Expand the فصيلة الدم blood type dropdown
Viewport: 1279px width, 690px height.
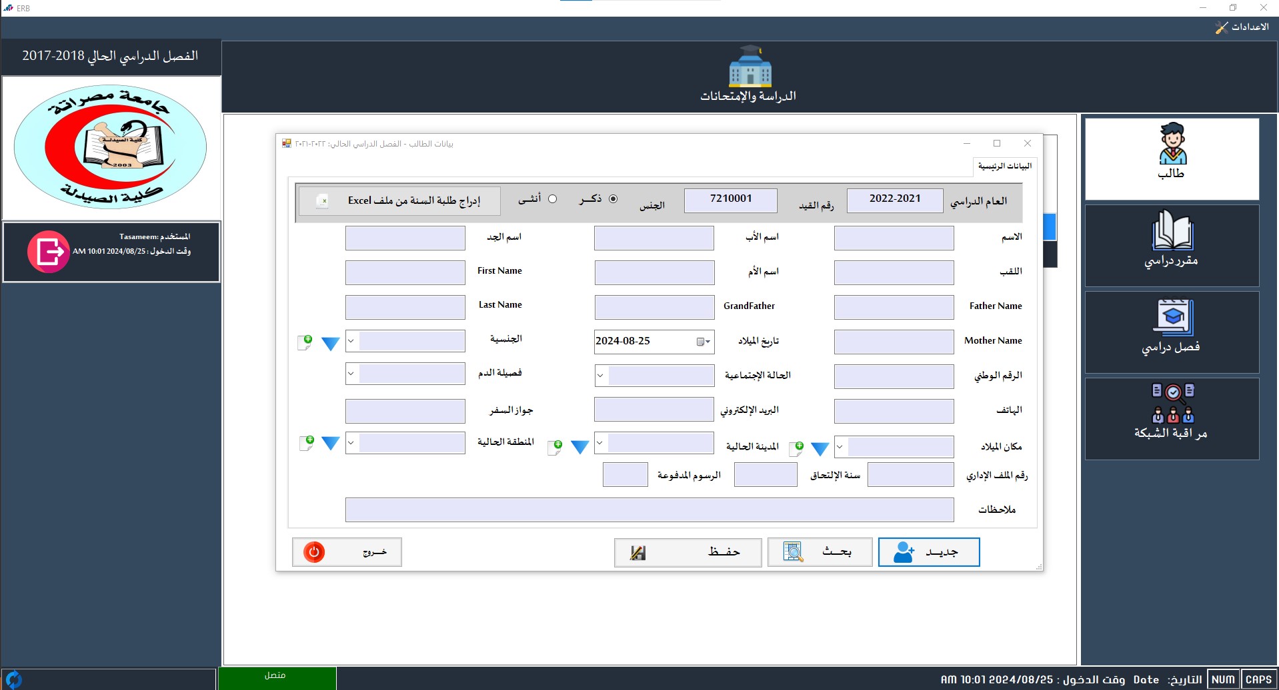(351, 374)
